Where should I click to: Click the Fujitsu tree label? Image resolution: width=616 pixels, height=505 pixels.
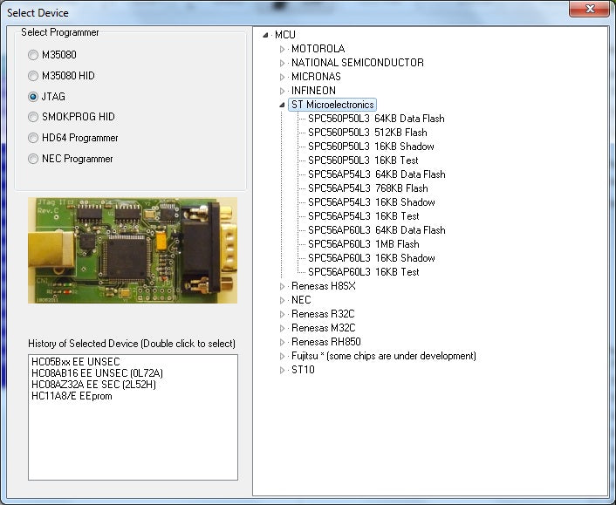[383, 356]
